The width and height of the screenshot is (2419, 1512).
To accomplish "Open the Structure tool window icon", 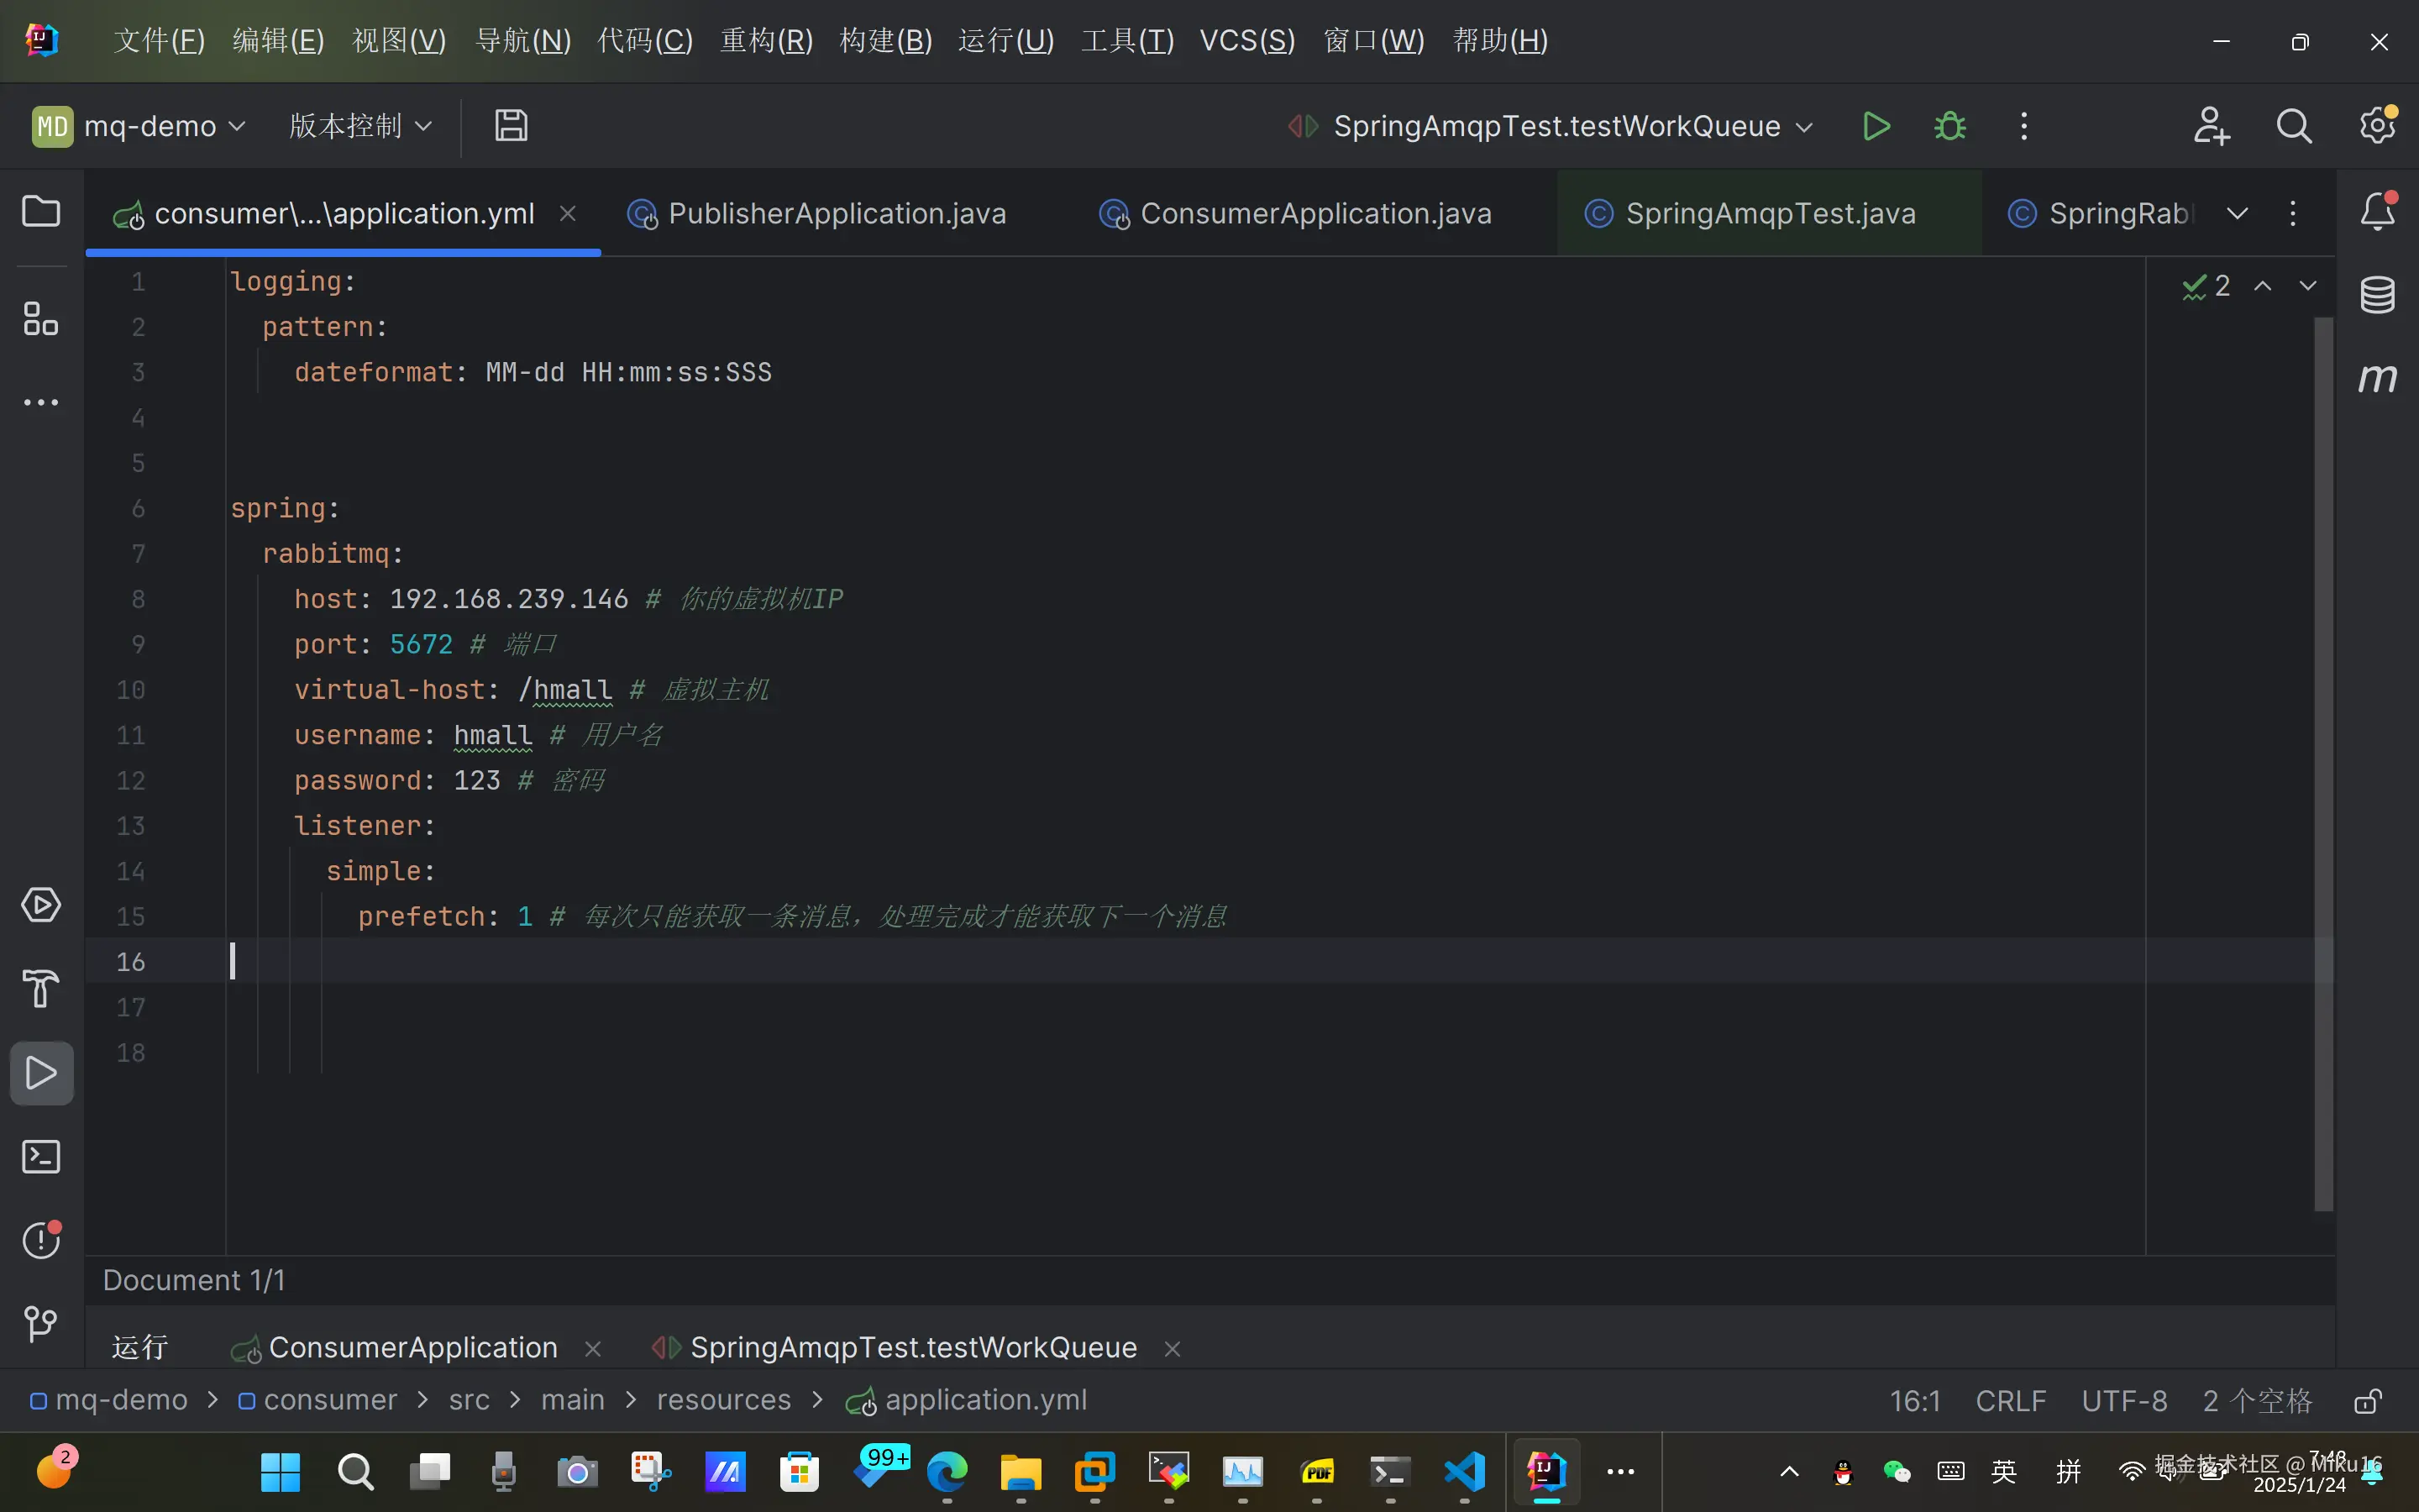I will tap(41, 319).
